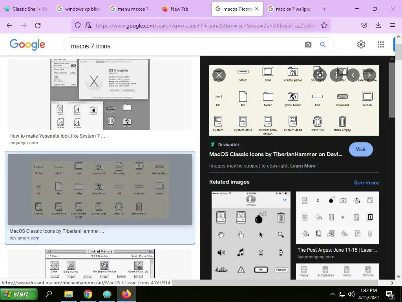Switch to mac os 7 wallpaper tab
Screen dimensions: 402x302
290,9
